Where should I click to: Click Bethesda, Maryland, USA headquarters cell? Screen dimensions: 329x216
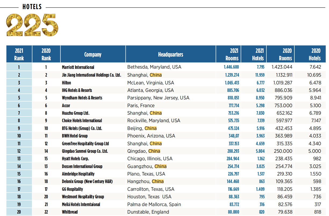pos(154,67)
